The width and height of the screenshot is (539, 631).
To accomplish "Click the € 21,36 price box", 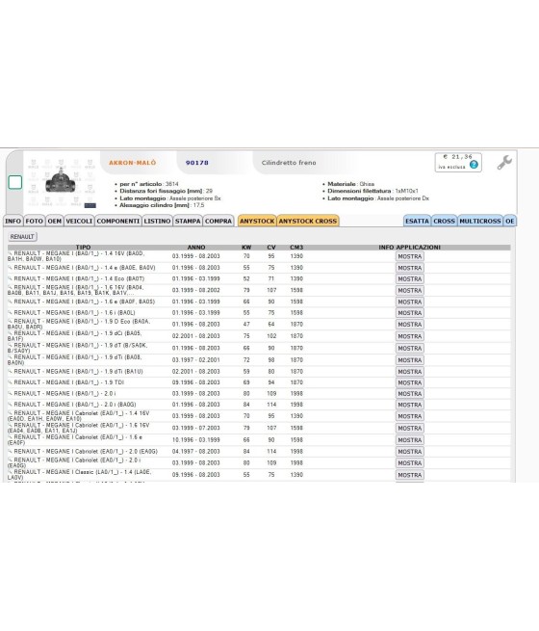I will point(458,162).
